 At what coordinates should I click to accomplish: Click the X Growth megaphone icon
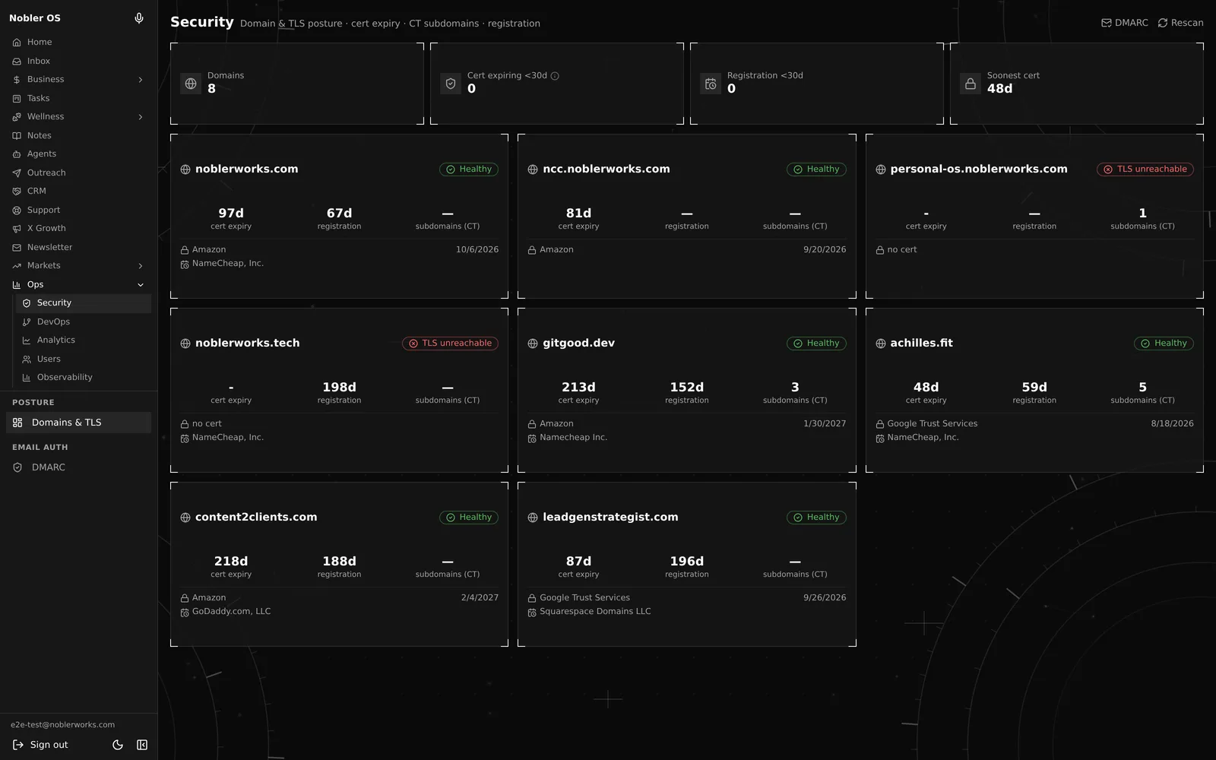pyautogui.click(x=17, y=229)
